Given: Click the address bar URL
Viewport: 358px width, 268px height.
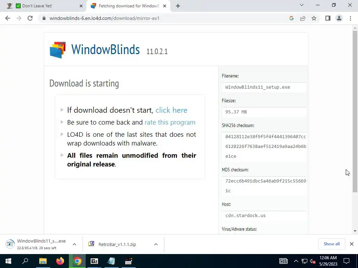Looking at the screenshot, I should coord(104,18).
